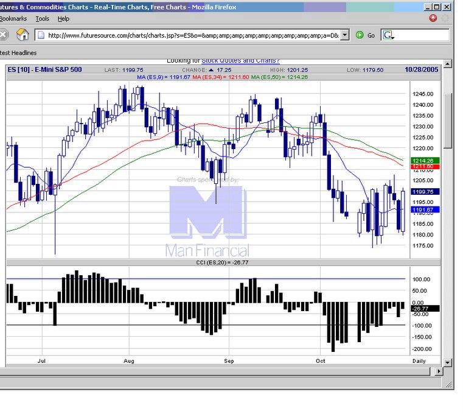Viewport: 463px width, 414px height.
Task: Click the 1245.00 price axis label
Action: coord(423,94)
